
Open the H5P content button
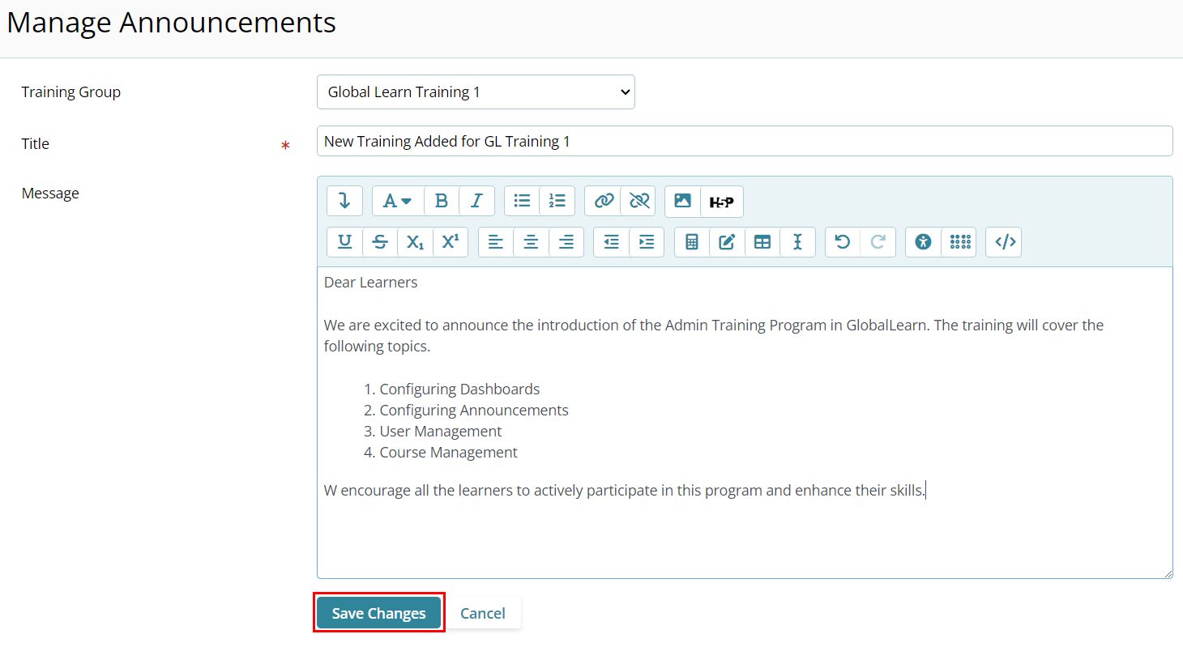pyautogui.click(x=721, y=201)
